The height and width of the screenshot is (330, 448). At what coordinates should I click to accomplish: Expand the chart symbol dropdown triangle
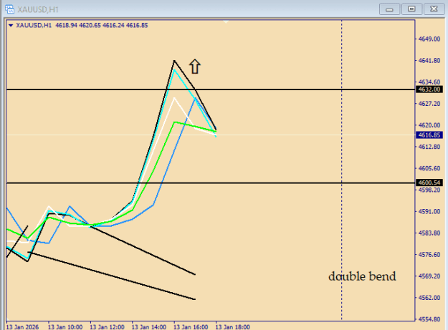pyautogui.click(x=11, y=25)
